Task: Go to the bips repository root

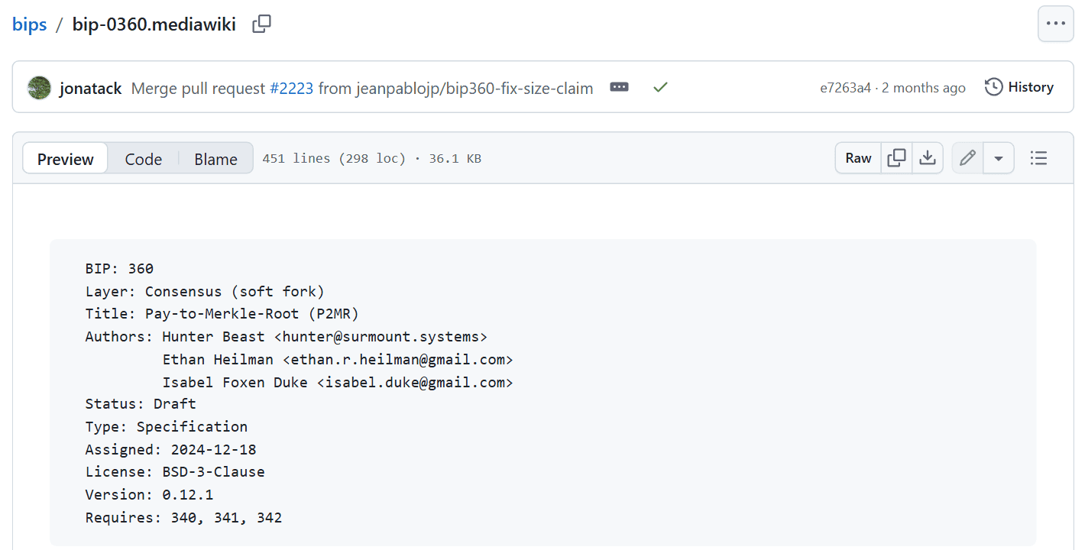Action: [30, 24]
